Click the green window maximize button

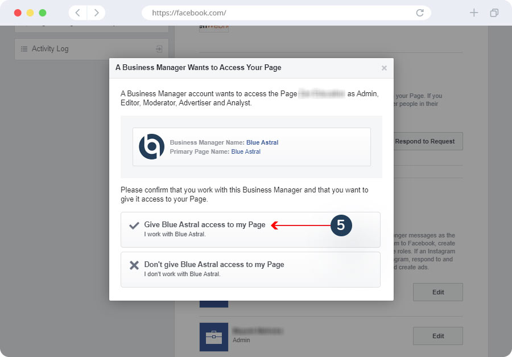(x=43, y=13)
